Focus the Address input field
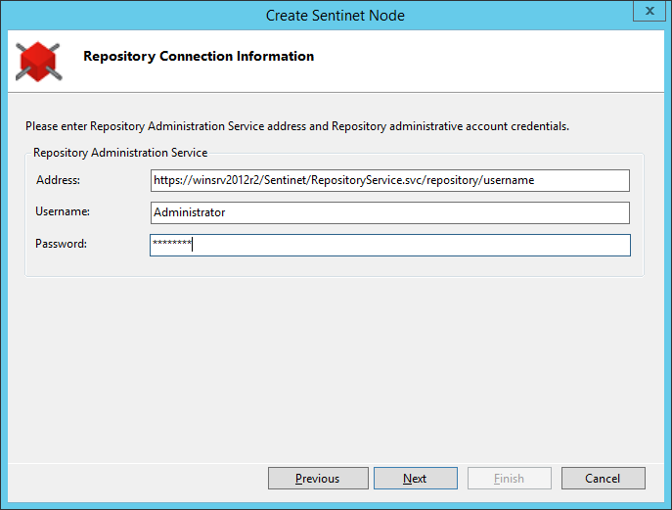The width and height of the screenshot is (672, 510). 390,180
